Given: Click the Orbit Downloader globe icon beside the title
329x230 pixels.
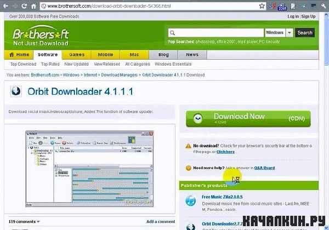Looking at the screenshot, I should [x=16, y=91].
